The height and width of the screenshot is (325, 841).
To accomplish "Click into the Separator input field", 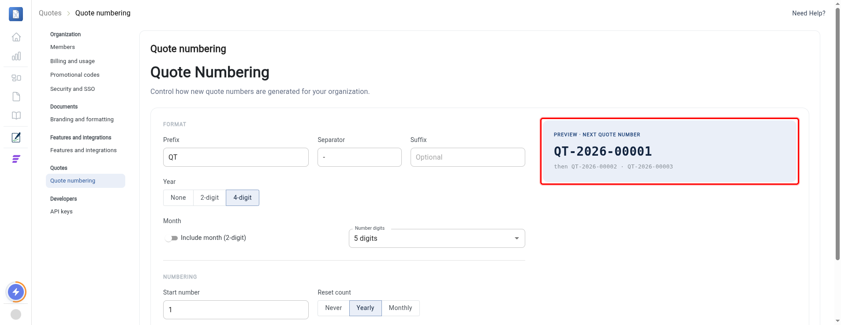I will (359, 157).
